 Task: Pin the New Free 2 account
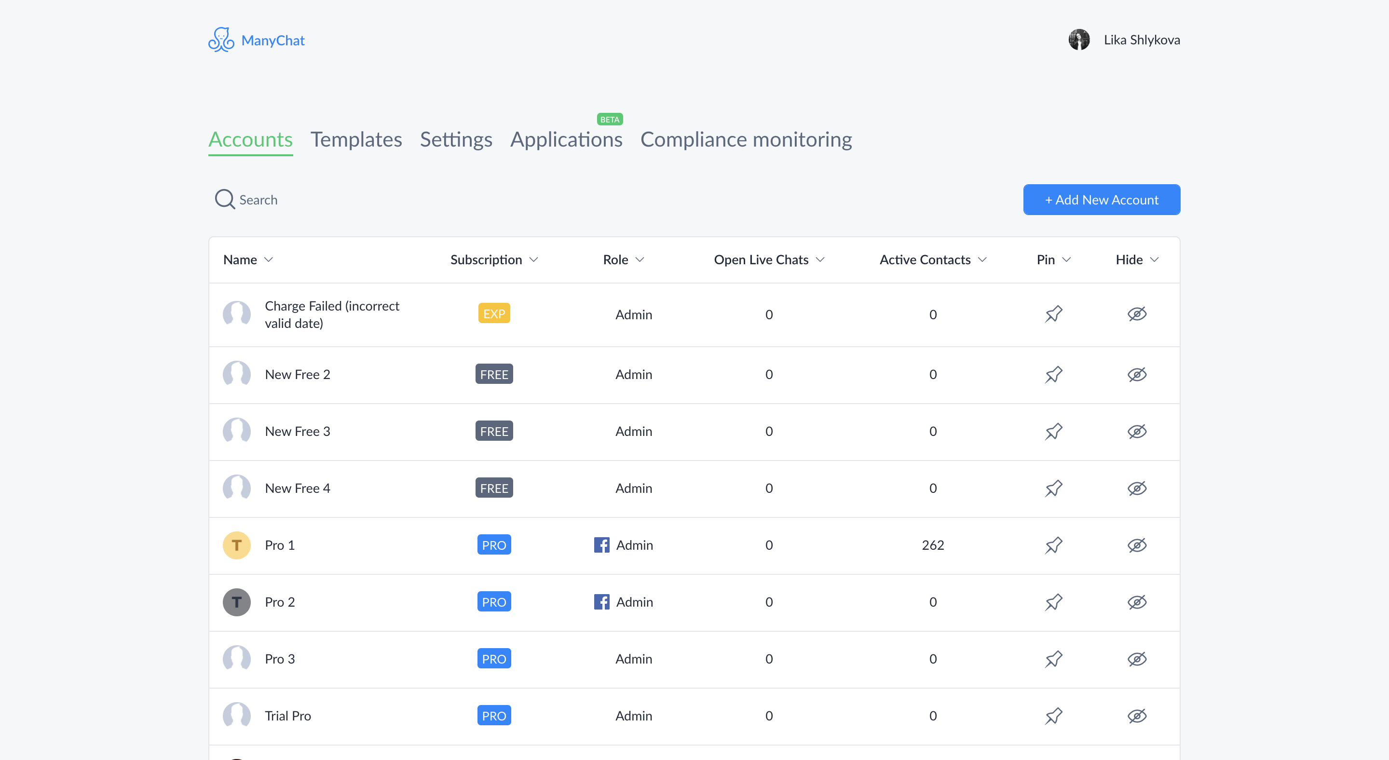(1053, 374)
